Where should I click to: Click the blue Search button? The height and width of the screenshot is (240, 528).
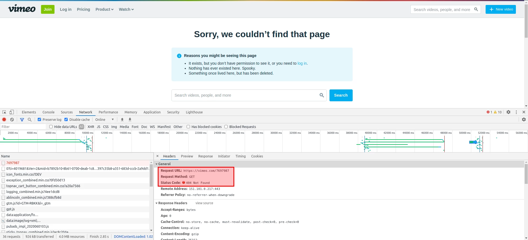[341, 95]
